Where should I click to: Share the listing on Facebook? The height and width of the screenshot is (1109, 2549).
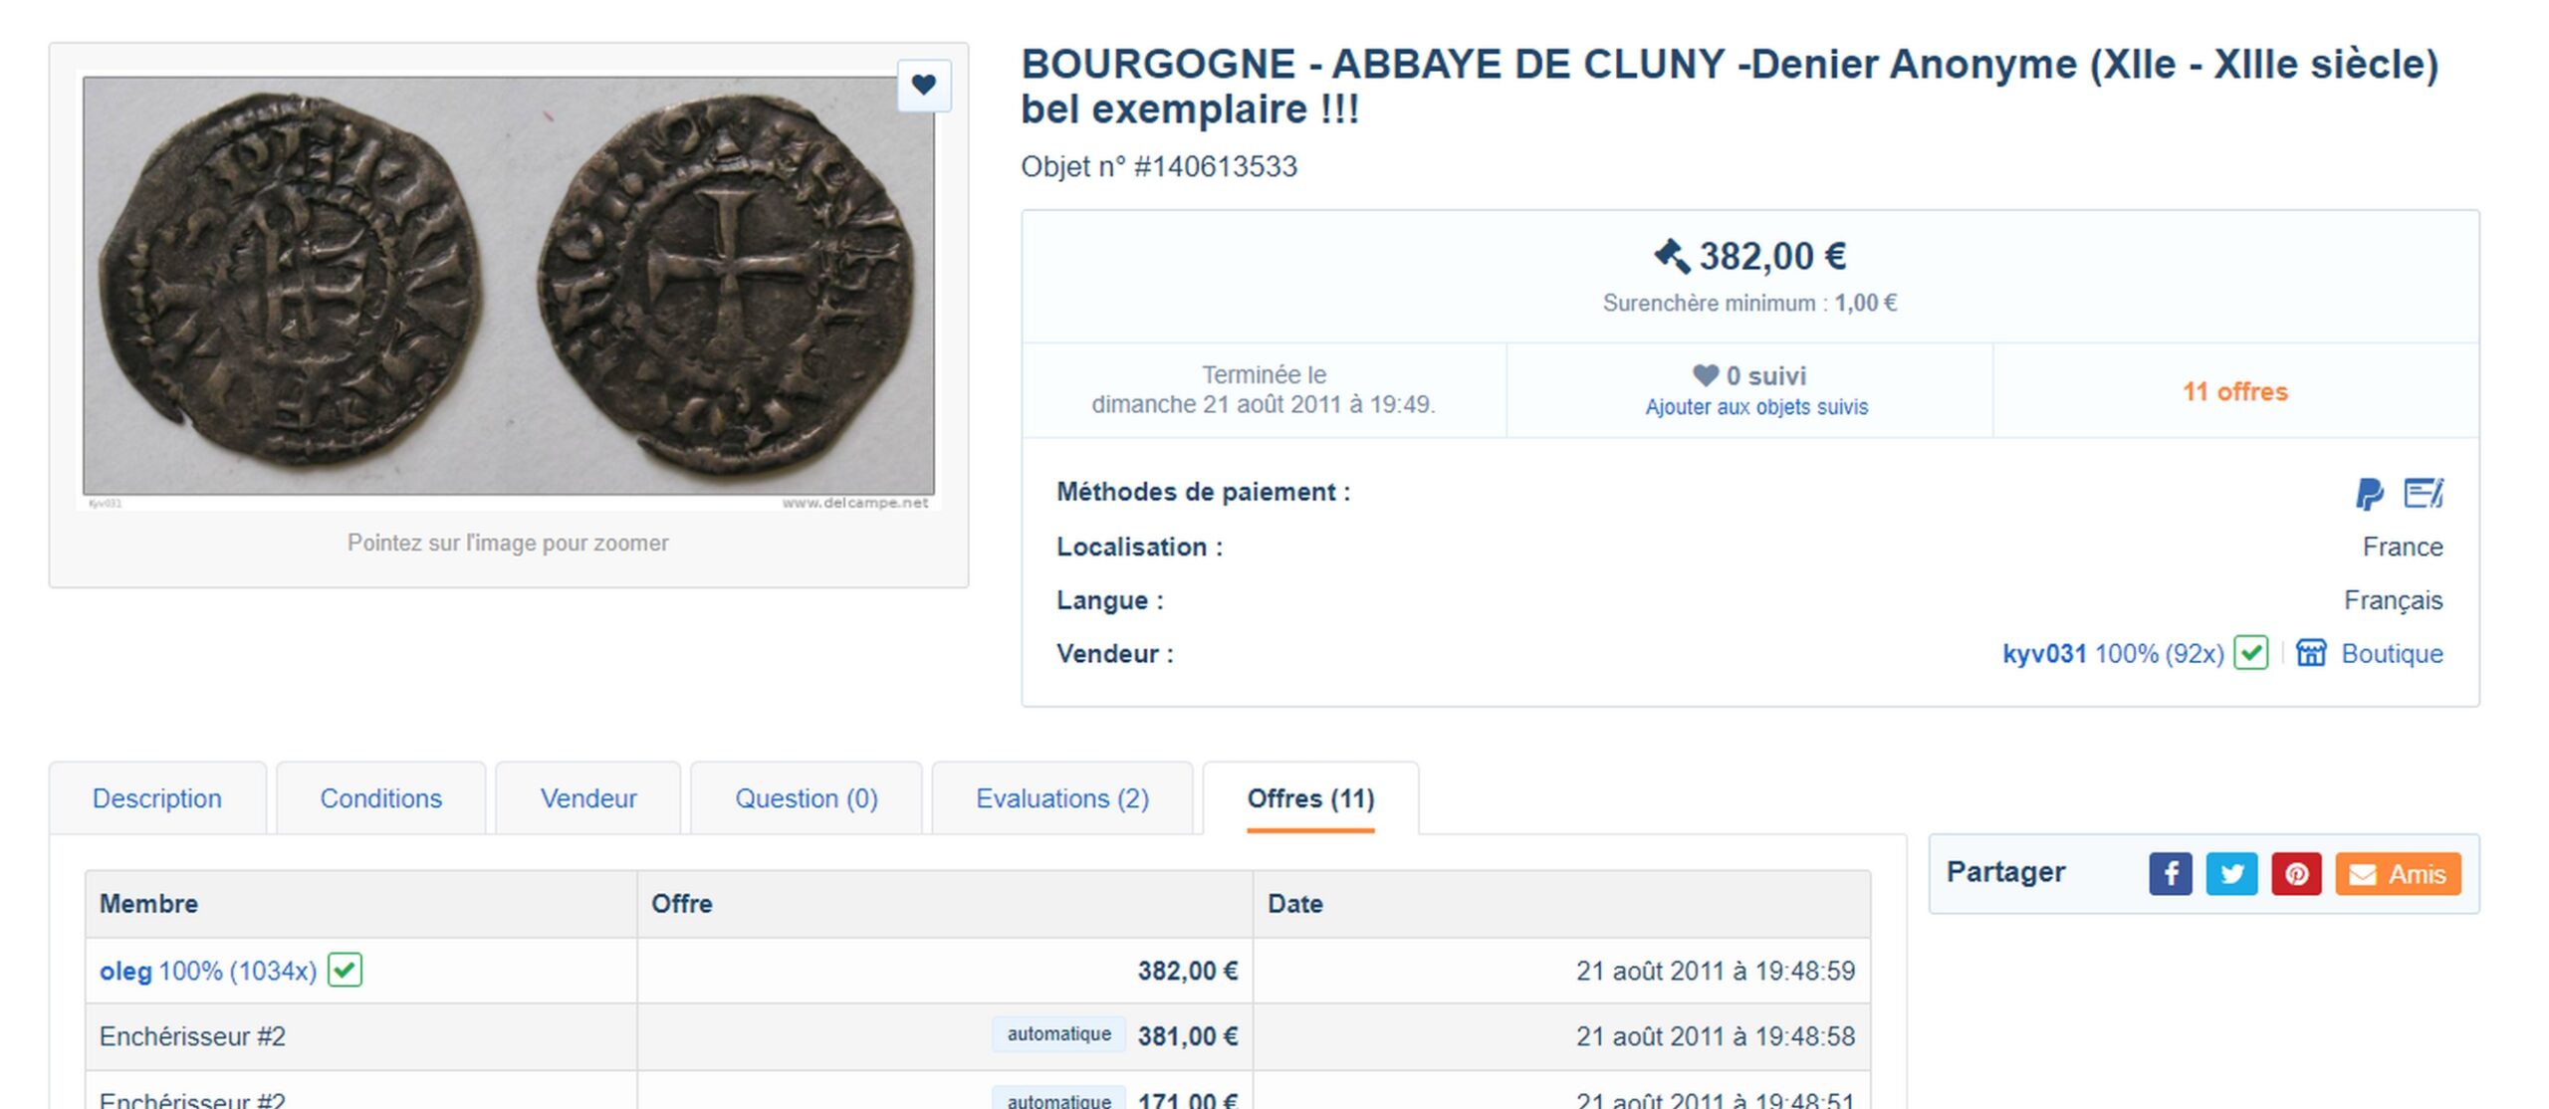[2170, 874]
